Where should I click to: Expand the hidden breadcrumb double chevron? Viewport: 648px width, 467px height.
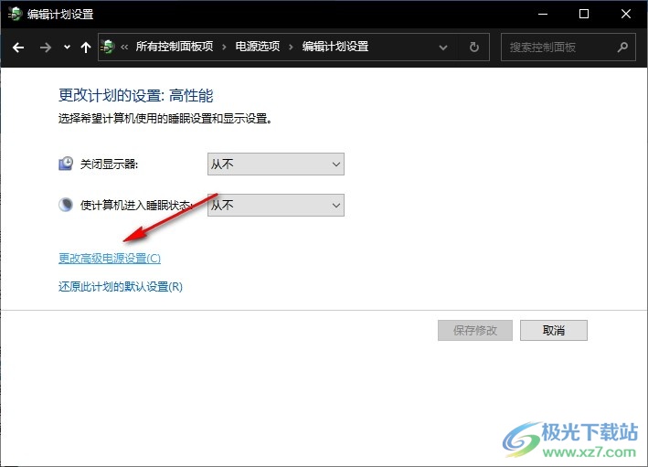124,48
